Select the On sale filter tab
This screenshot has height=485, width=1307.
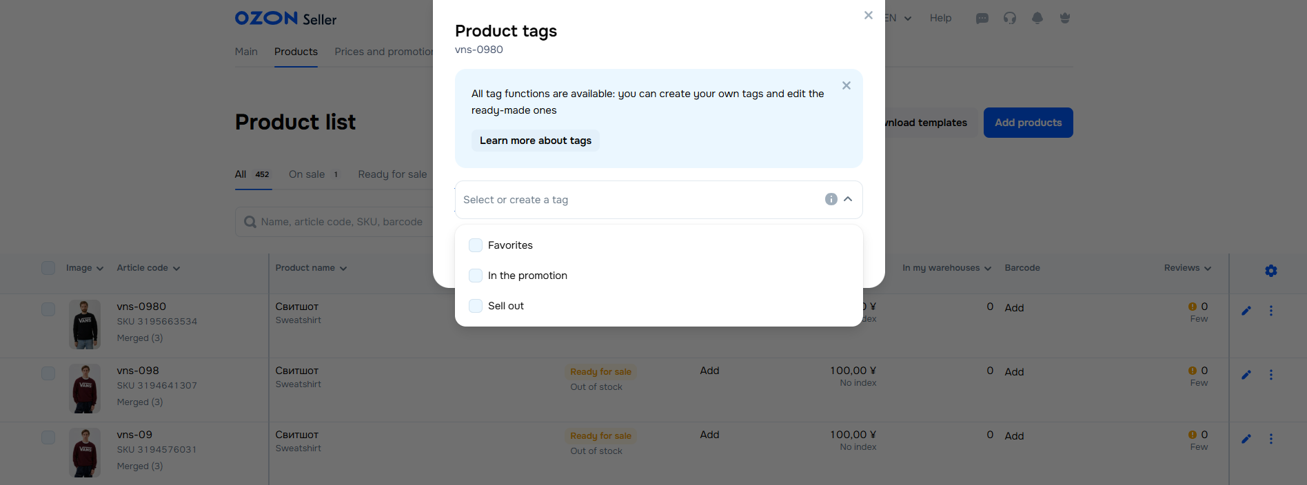307,174
